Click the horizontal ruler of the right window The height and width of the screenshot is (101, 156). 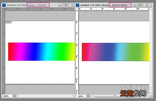[114, 9]
